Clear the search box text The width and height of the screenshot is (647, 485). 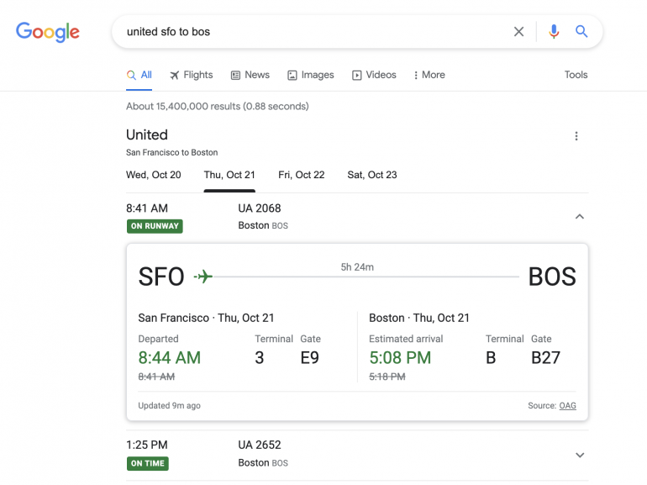tap(518, 32)
